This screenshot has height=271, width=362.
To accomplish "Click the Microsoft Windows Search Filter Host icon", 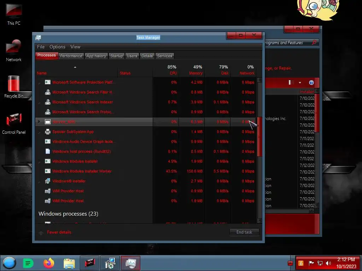I will (48, 92).
